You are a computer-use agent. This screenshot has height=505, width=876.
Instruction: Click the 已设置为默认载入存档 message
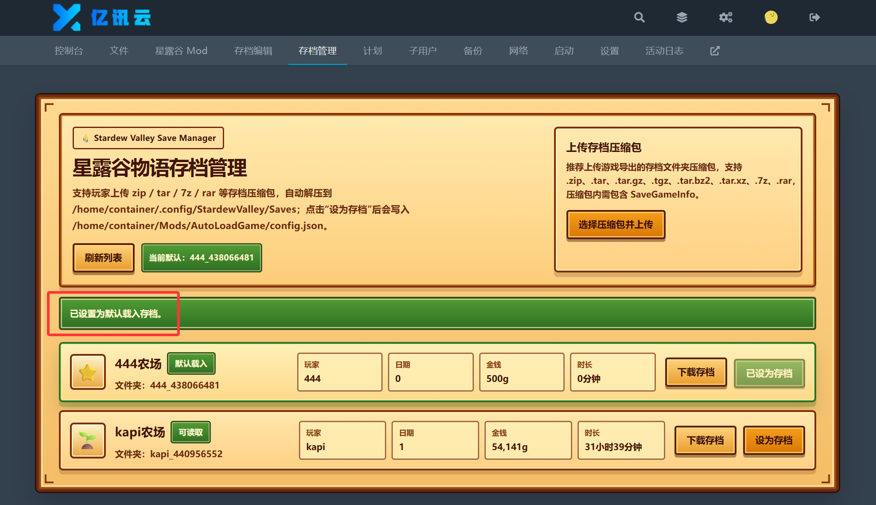click(x=116, y=314)
